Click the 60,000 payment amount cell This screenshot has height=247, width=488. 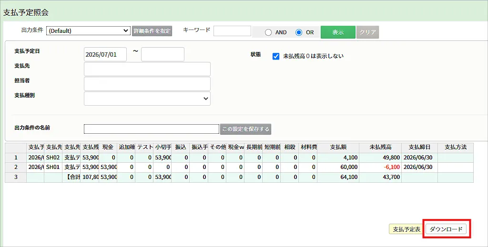338,167
